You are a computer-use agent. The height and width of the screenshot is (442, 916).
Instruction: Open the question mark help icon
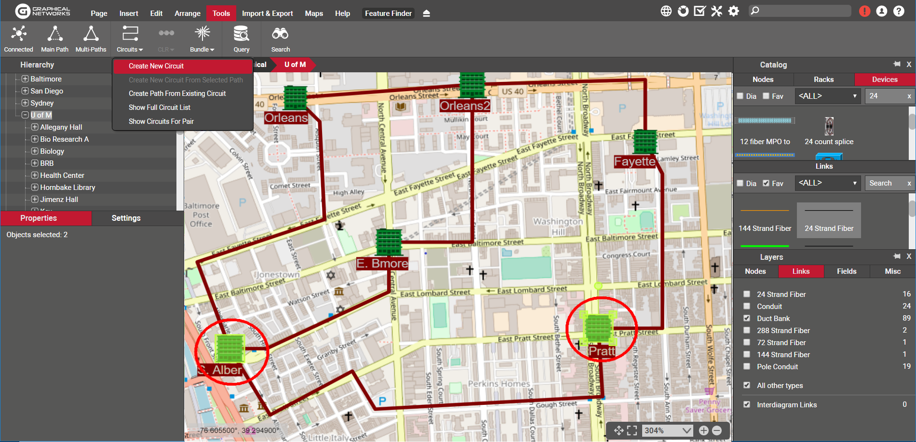(899, 11)
